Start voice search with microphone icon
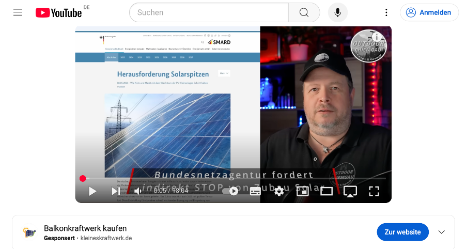 pos(337,12)
